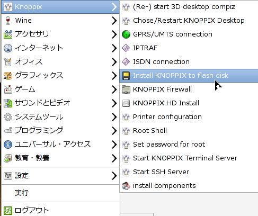Click the KNOPPIX HD Install drive icon
Viewport: 258px width, 216px height.
pos(126,103)
